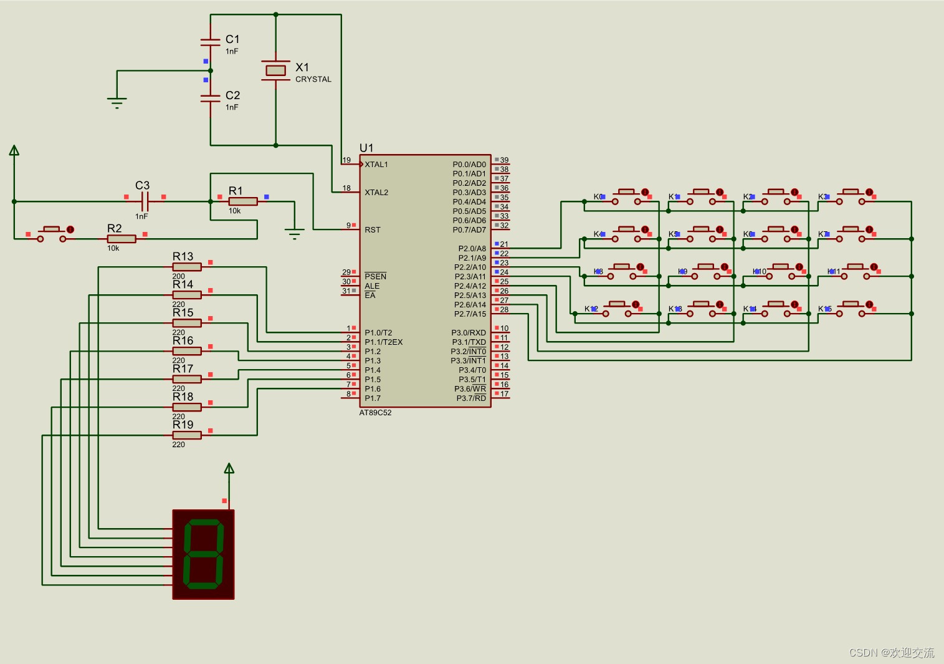
Task: Click the P1.0/T2 pin label
Action: point(378,333)
